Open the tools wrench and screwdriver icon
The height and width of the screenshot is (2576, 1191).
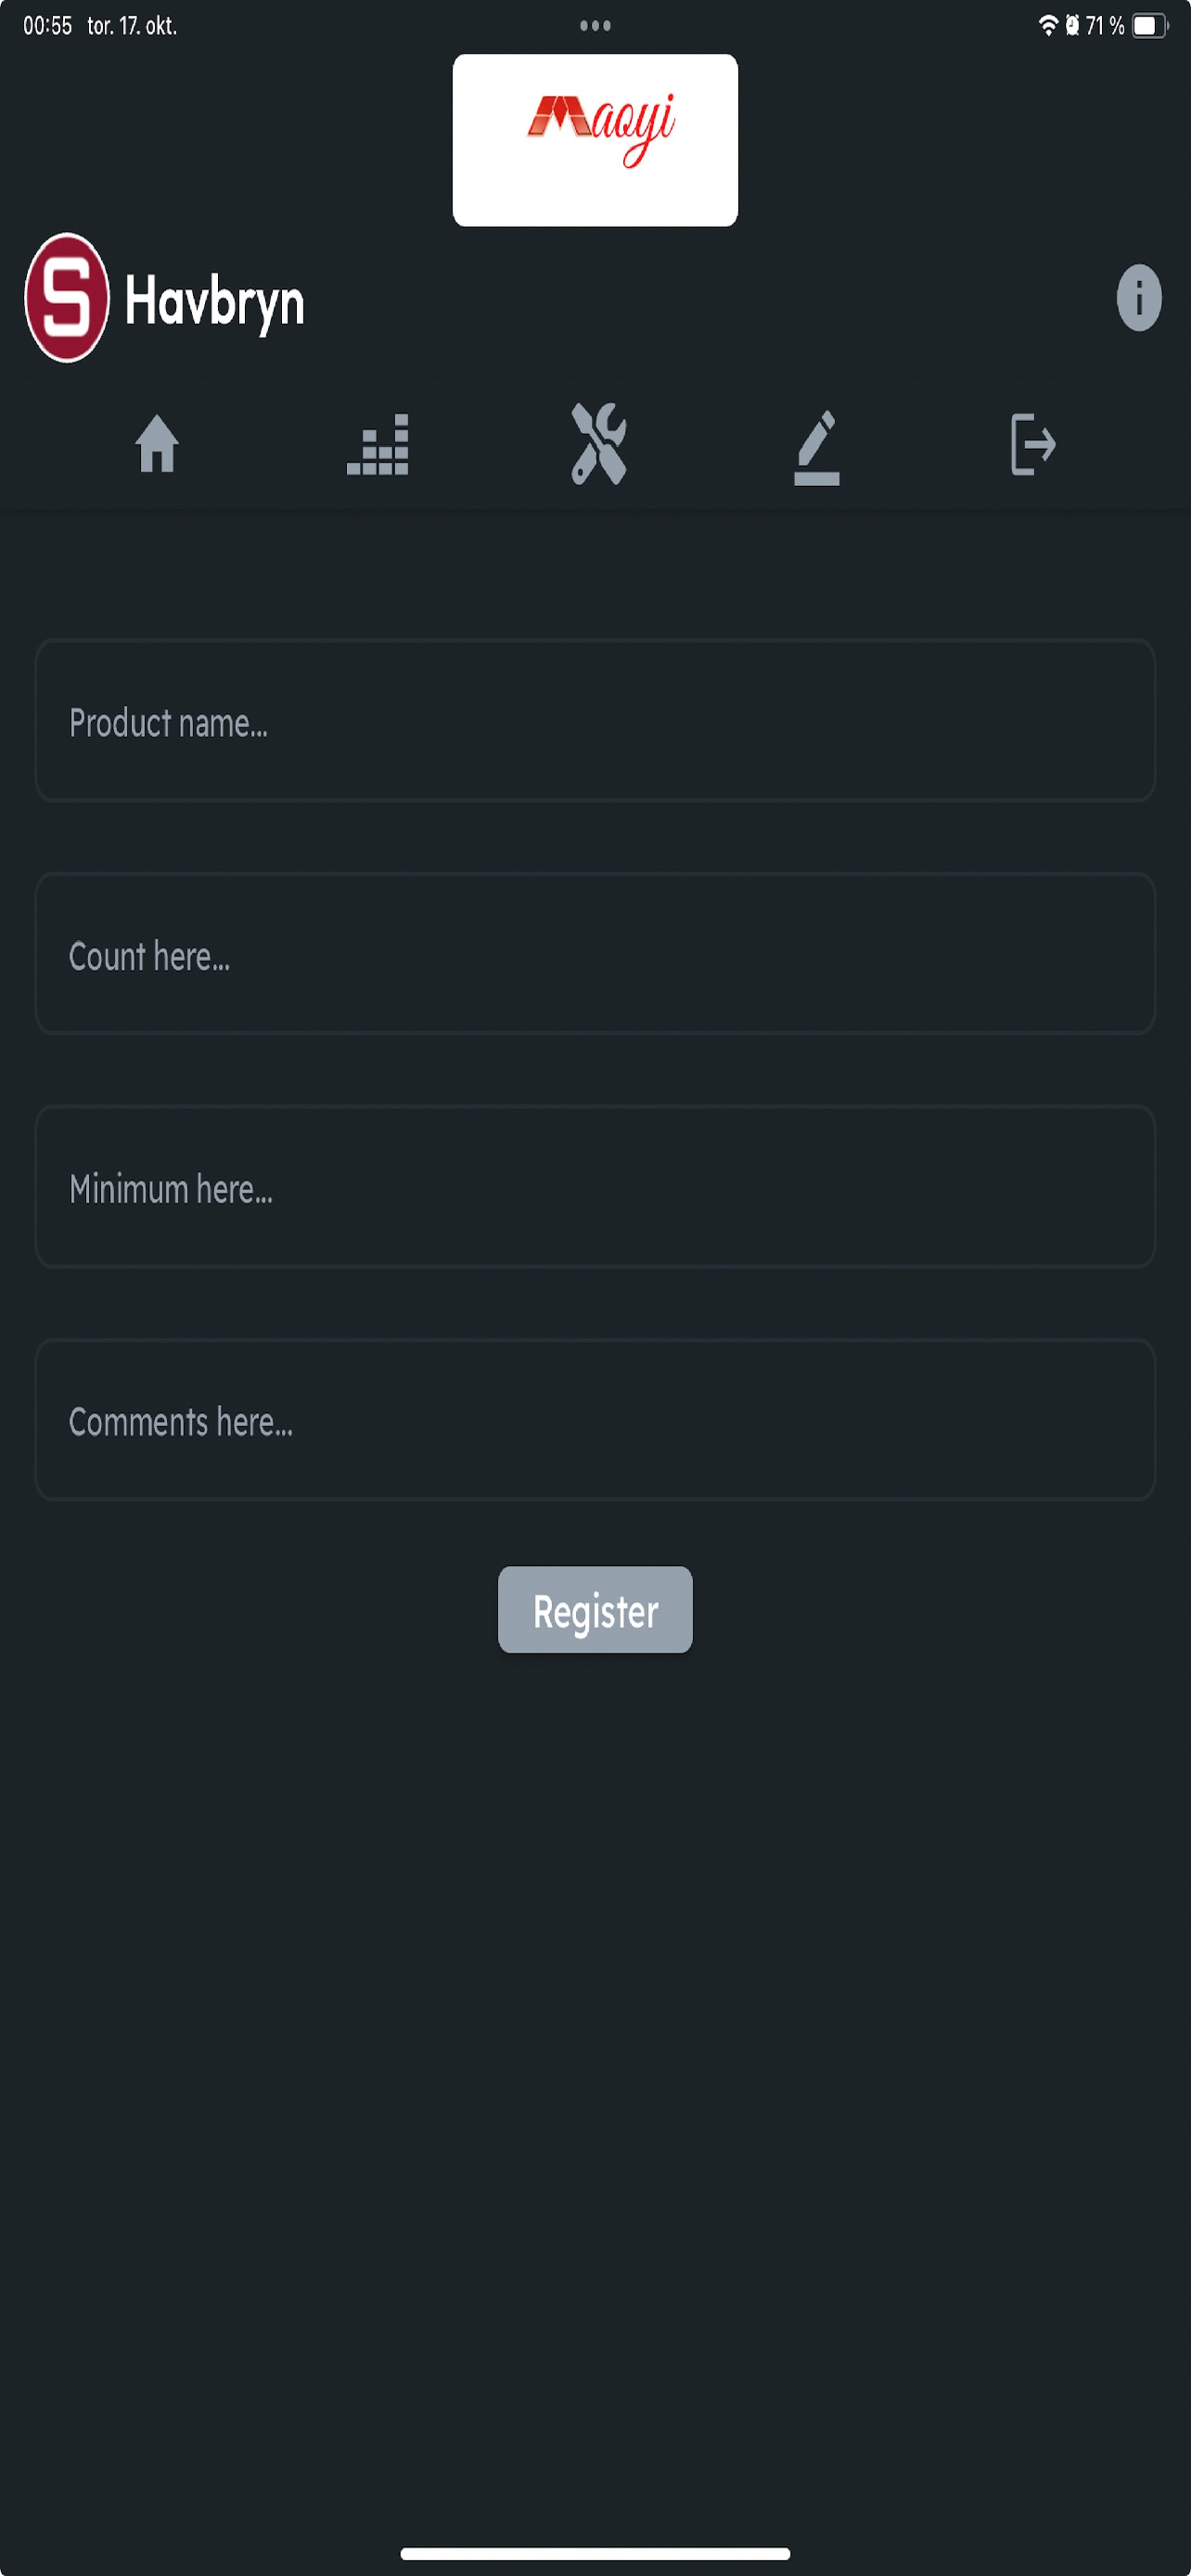[x=598, y=444]
